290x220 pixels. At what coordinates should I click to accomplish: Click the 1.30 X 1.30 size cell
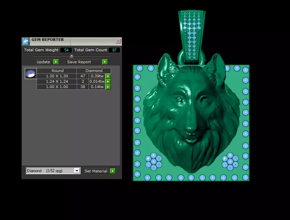point(57,76)
